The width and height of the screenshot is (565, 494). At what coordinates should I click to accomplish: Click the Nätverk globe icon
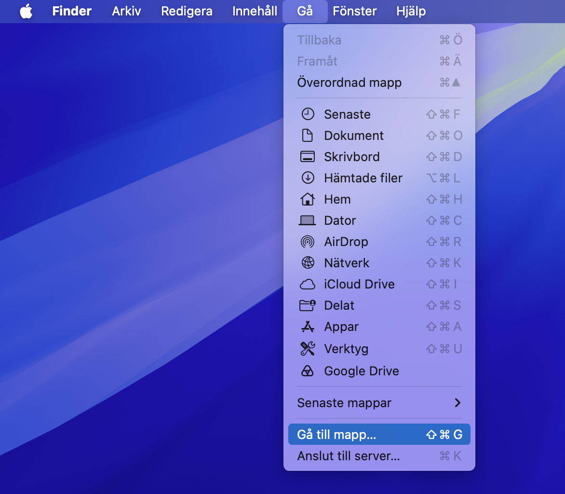(x=308, y=263)
